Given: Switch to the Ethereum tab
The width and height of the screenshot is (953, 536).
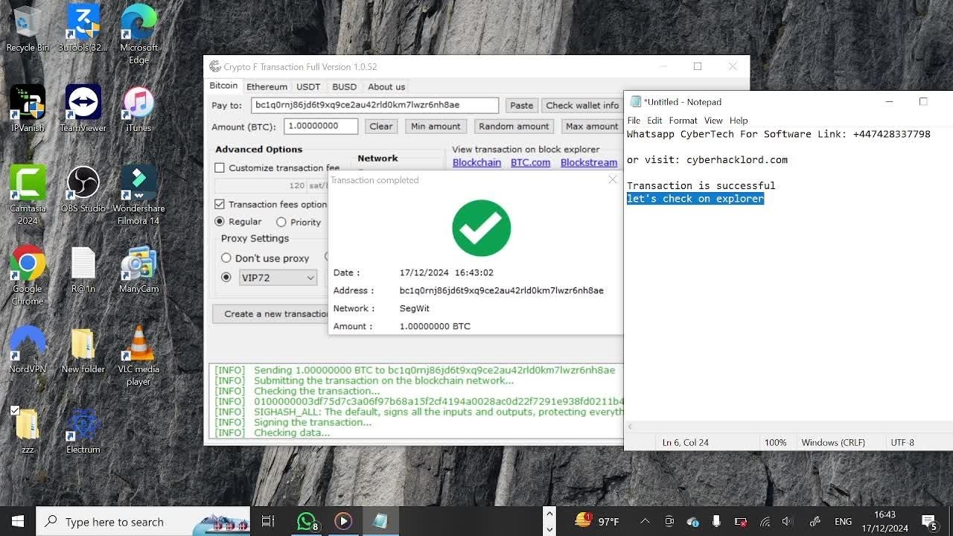Looking at the screenshot, I should (x=267, y=86).
